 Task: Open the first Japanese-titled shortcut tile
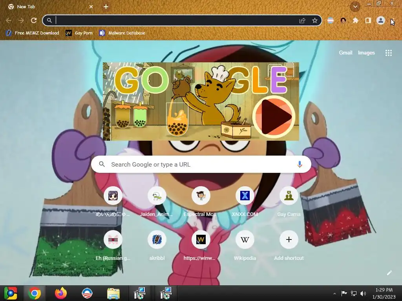(x=113, y=201)
